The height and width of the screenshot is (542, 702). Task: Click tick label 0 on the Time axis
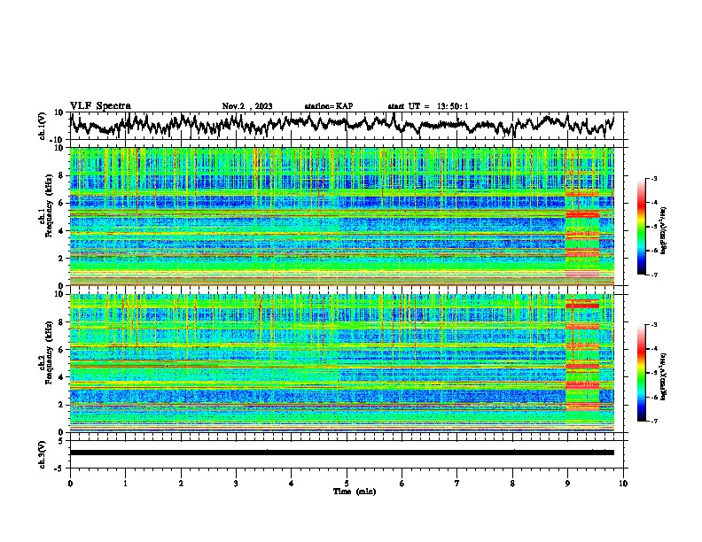tap(70, 484)
